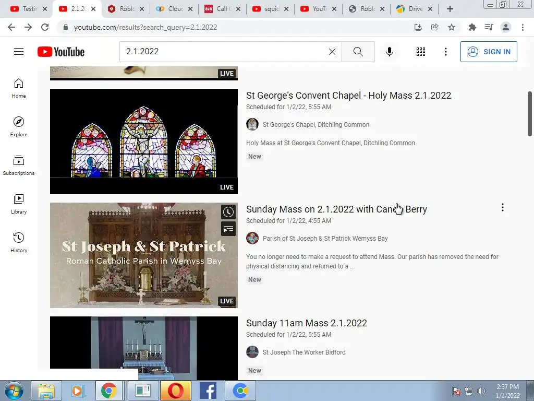Reload the page
Viewport: 534px width, 401px height.
coord(45,27)
